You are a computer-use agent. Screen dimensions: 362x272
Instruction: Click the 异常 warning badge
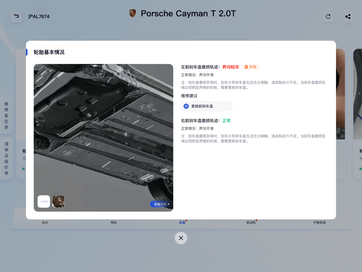(x=251, y=67)
